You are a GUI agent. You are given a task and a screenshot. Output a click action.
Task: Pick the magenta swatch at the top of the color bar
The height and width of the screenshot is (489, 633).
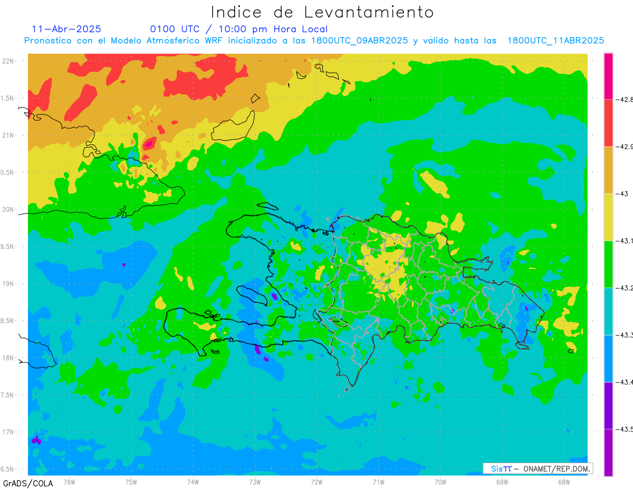click(x=608, y=76)
